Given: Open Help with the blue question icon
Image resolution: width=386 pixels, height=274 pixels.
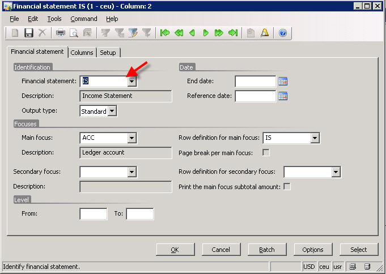Looking at the screenshot, I should (283, 33).
